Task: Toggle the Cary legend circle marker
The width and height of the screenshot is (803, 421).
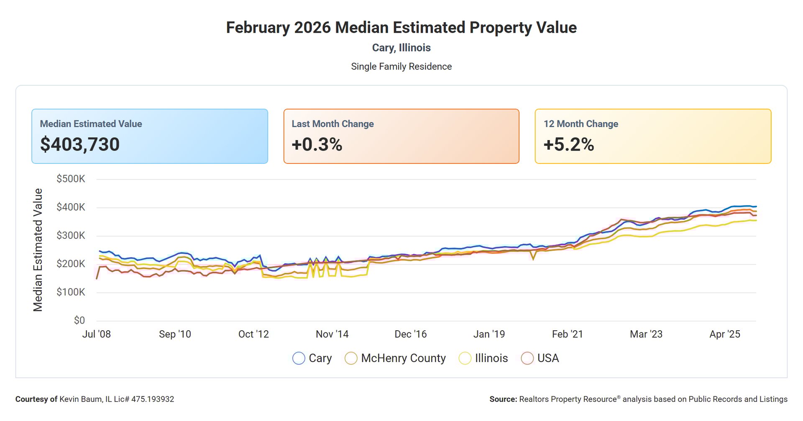Action: click(299, 358)
